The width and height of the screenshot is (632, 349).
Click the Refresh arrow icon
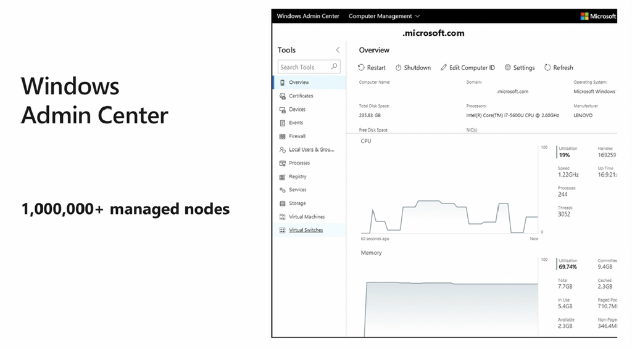pyautogui.click(x=547, y=68)
